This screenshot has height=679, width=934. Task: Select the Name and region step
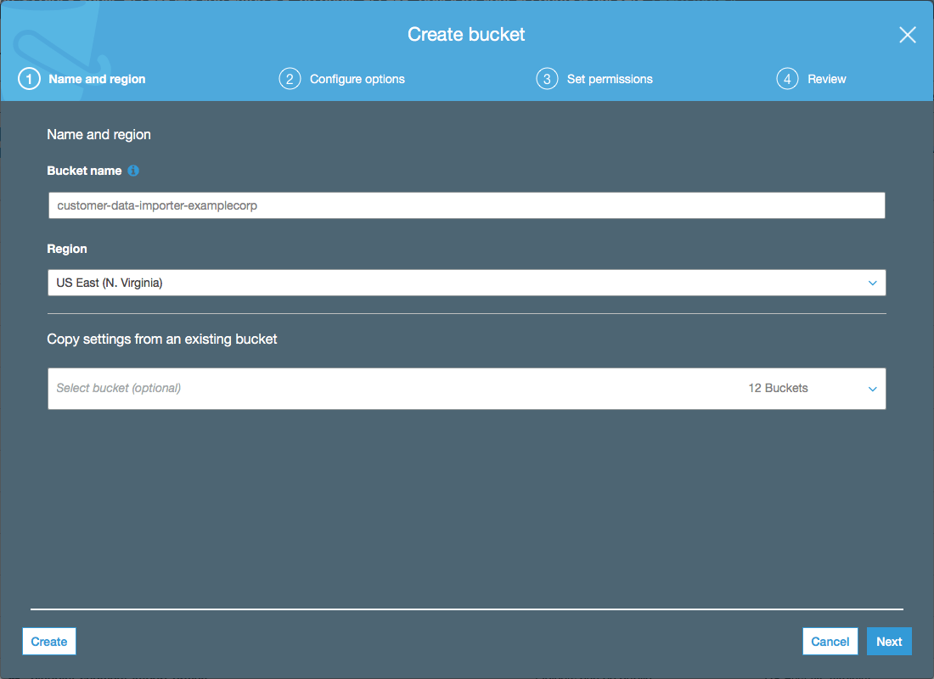(97, 78)
